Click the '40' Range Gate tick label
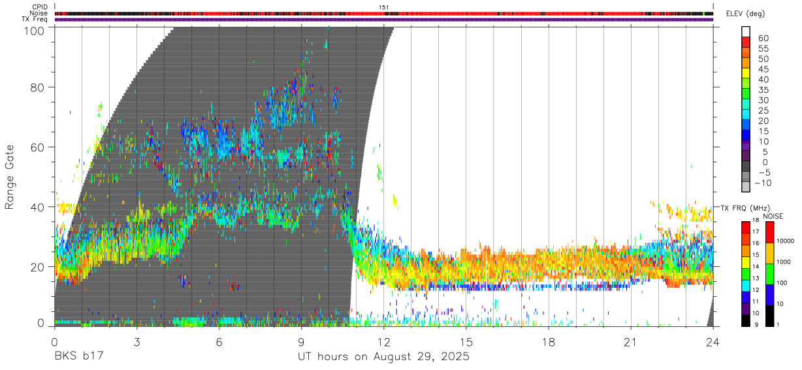This screenshot has height=370, width=802. pyautogui.click(x=37, y=207)
